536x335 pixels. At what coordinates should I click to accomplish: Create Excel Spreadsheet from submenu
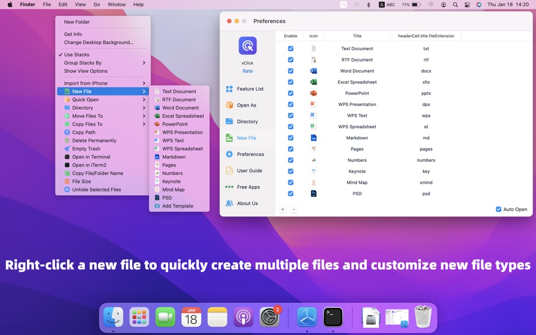point(179,116)
